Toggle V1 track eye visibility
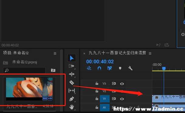Screen dimensions: 185x113 pyautogui.click(x=122, y=99)
